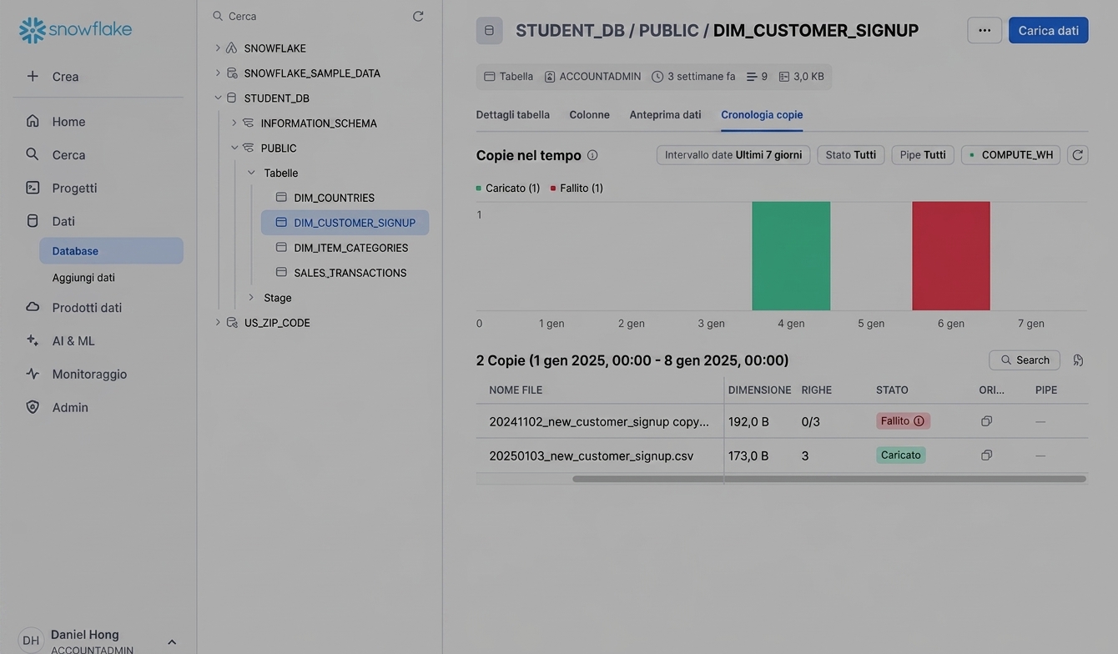Image resolution: width=1118 pixels, height=654 pixels.
Task: Click the Snowflake logo
Action: 75,30
